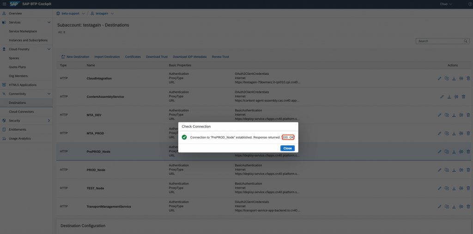473x234 pixels.
Task: Edit the CloudIntegration destination
Action: click(440, 78)
